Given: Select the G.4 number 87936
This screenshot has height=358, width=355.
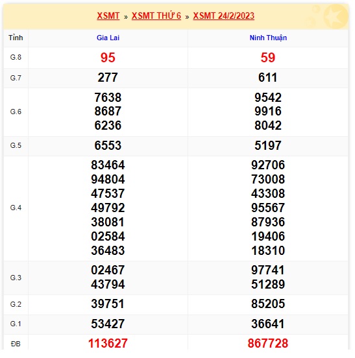Looking at the screenshot, I should [x=268, y=222].
